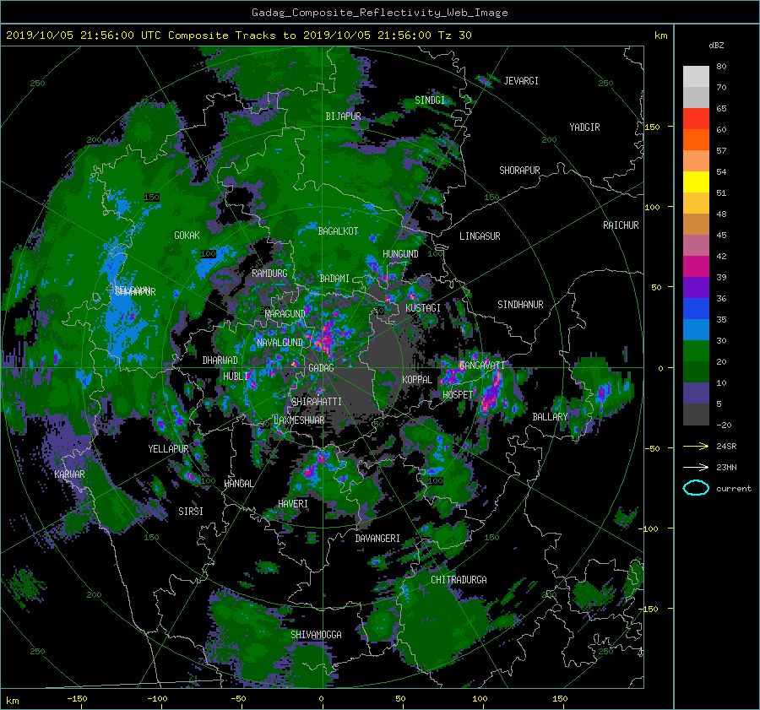Screen dimensions: 760x710
Task: Click the HUNGUND city label
Action: point(400,254)
